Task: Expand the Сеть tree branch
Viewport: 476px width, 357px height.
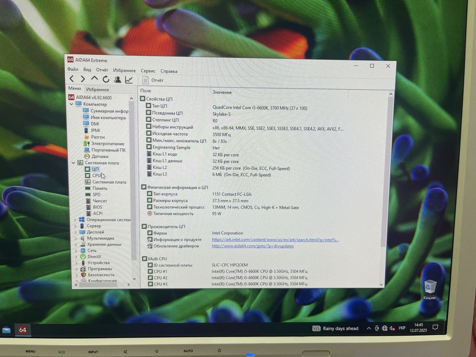Action: [76, 250]
